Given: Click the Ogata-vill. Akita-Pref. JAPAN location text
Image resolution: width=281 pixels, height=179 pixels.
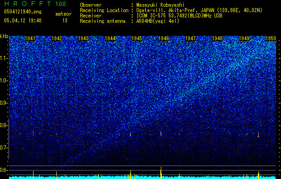Looking at the screenshot, I should pos(199,10).
